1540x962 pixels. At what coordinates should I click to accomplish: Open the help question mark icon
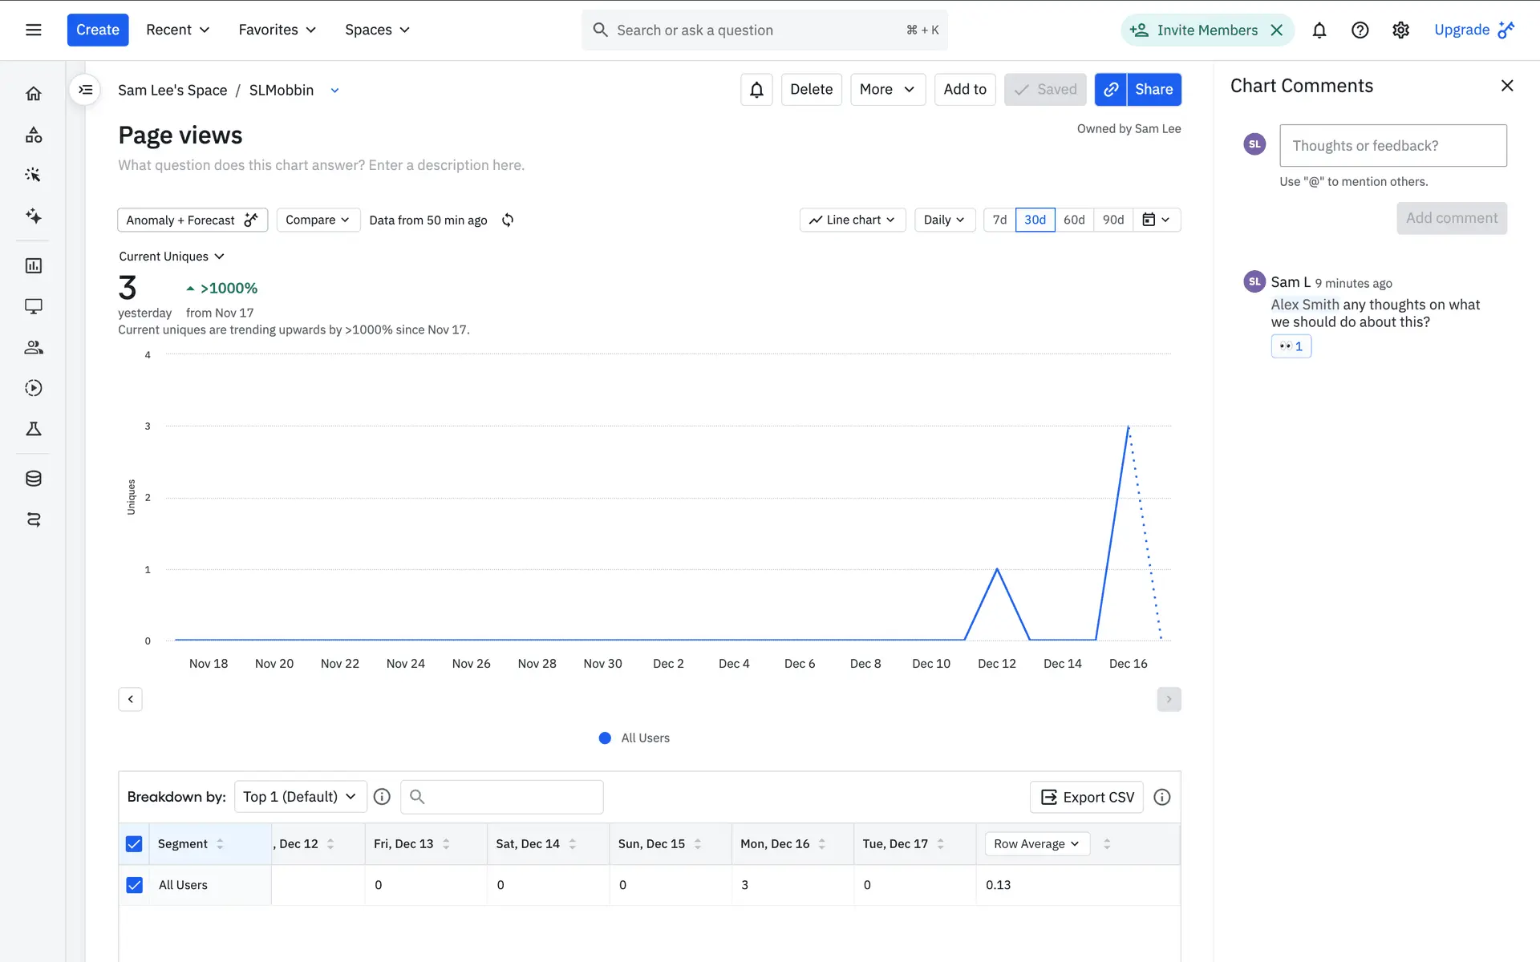[x=1360, y=30]
